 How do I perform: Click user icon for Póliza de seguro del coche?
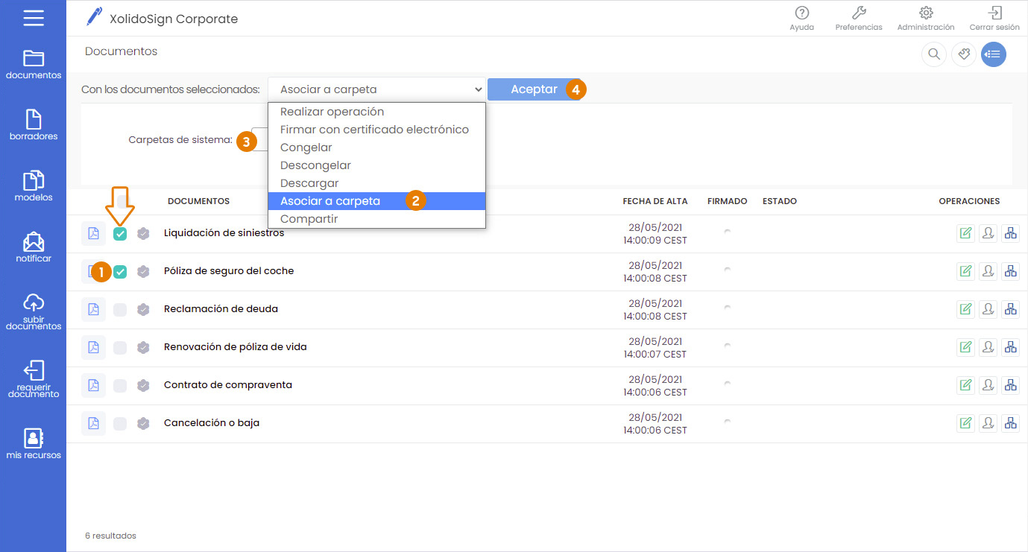click(x=988, y=271)
